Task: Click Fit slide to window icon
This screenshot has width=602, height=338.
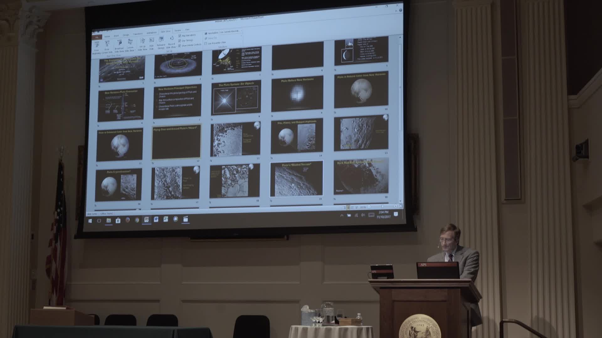Action: click(400, 206)
